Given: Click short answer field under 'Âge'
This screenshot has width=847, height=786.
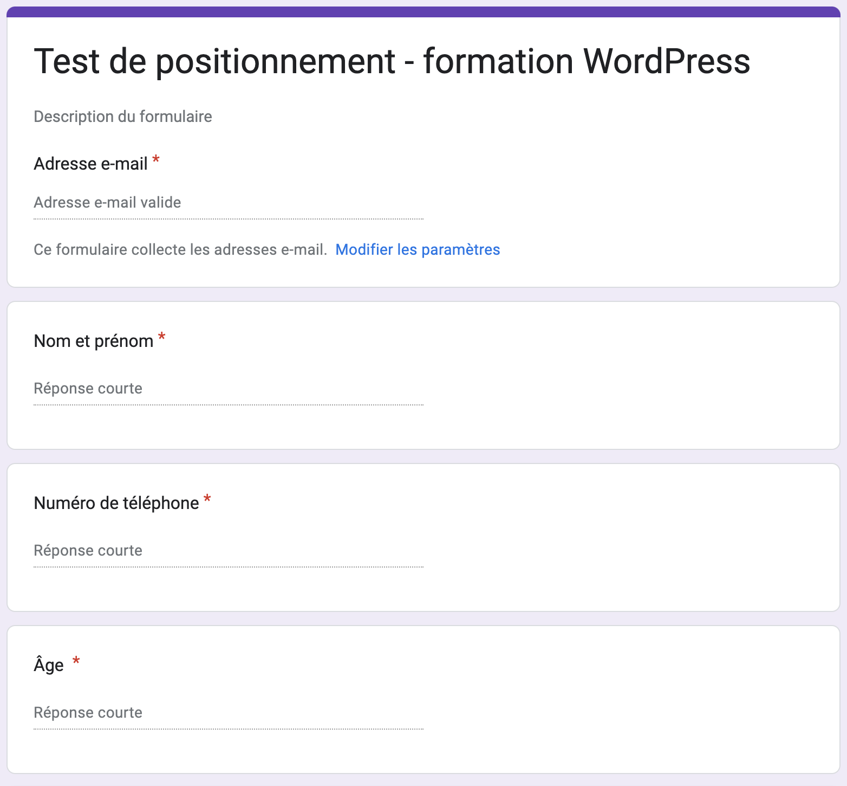Looking at the screenshot, I should click(228, 713).
